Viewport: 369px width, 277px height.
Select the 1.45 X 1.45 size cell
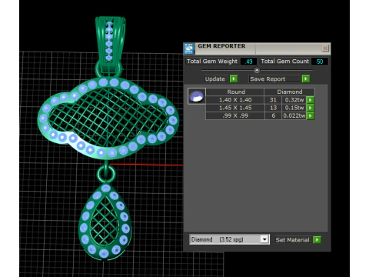pos(235,108)
